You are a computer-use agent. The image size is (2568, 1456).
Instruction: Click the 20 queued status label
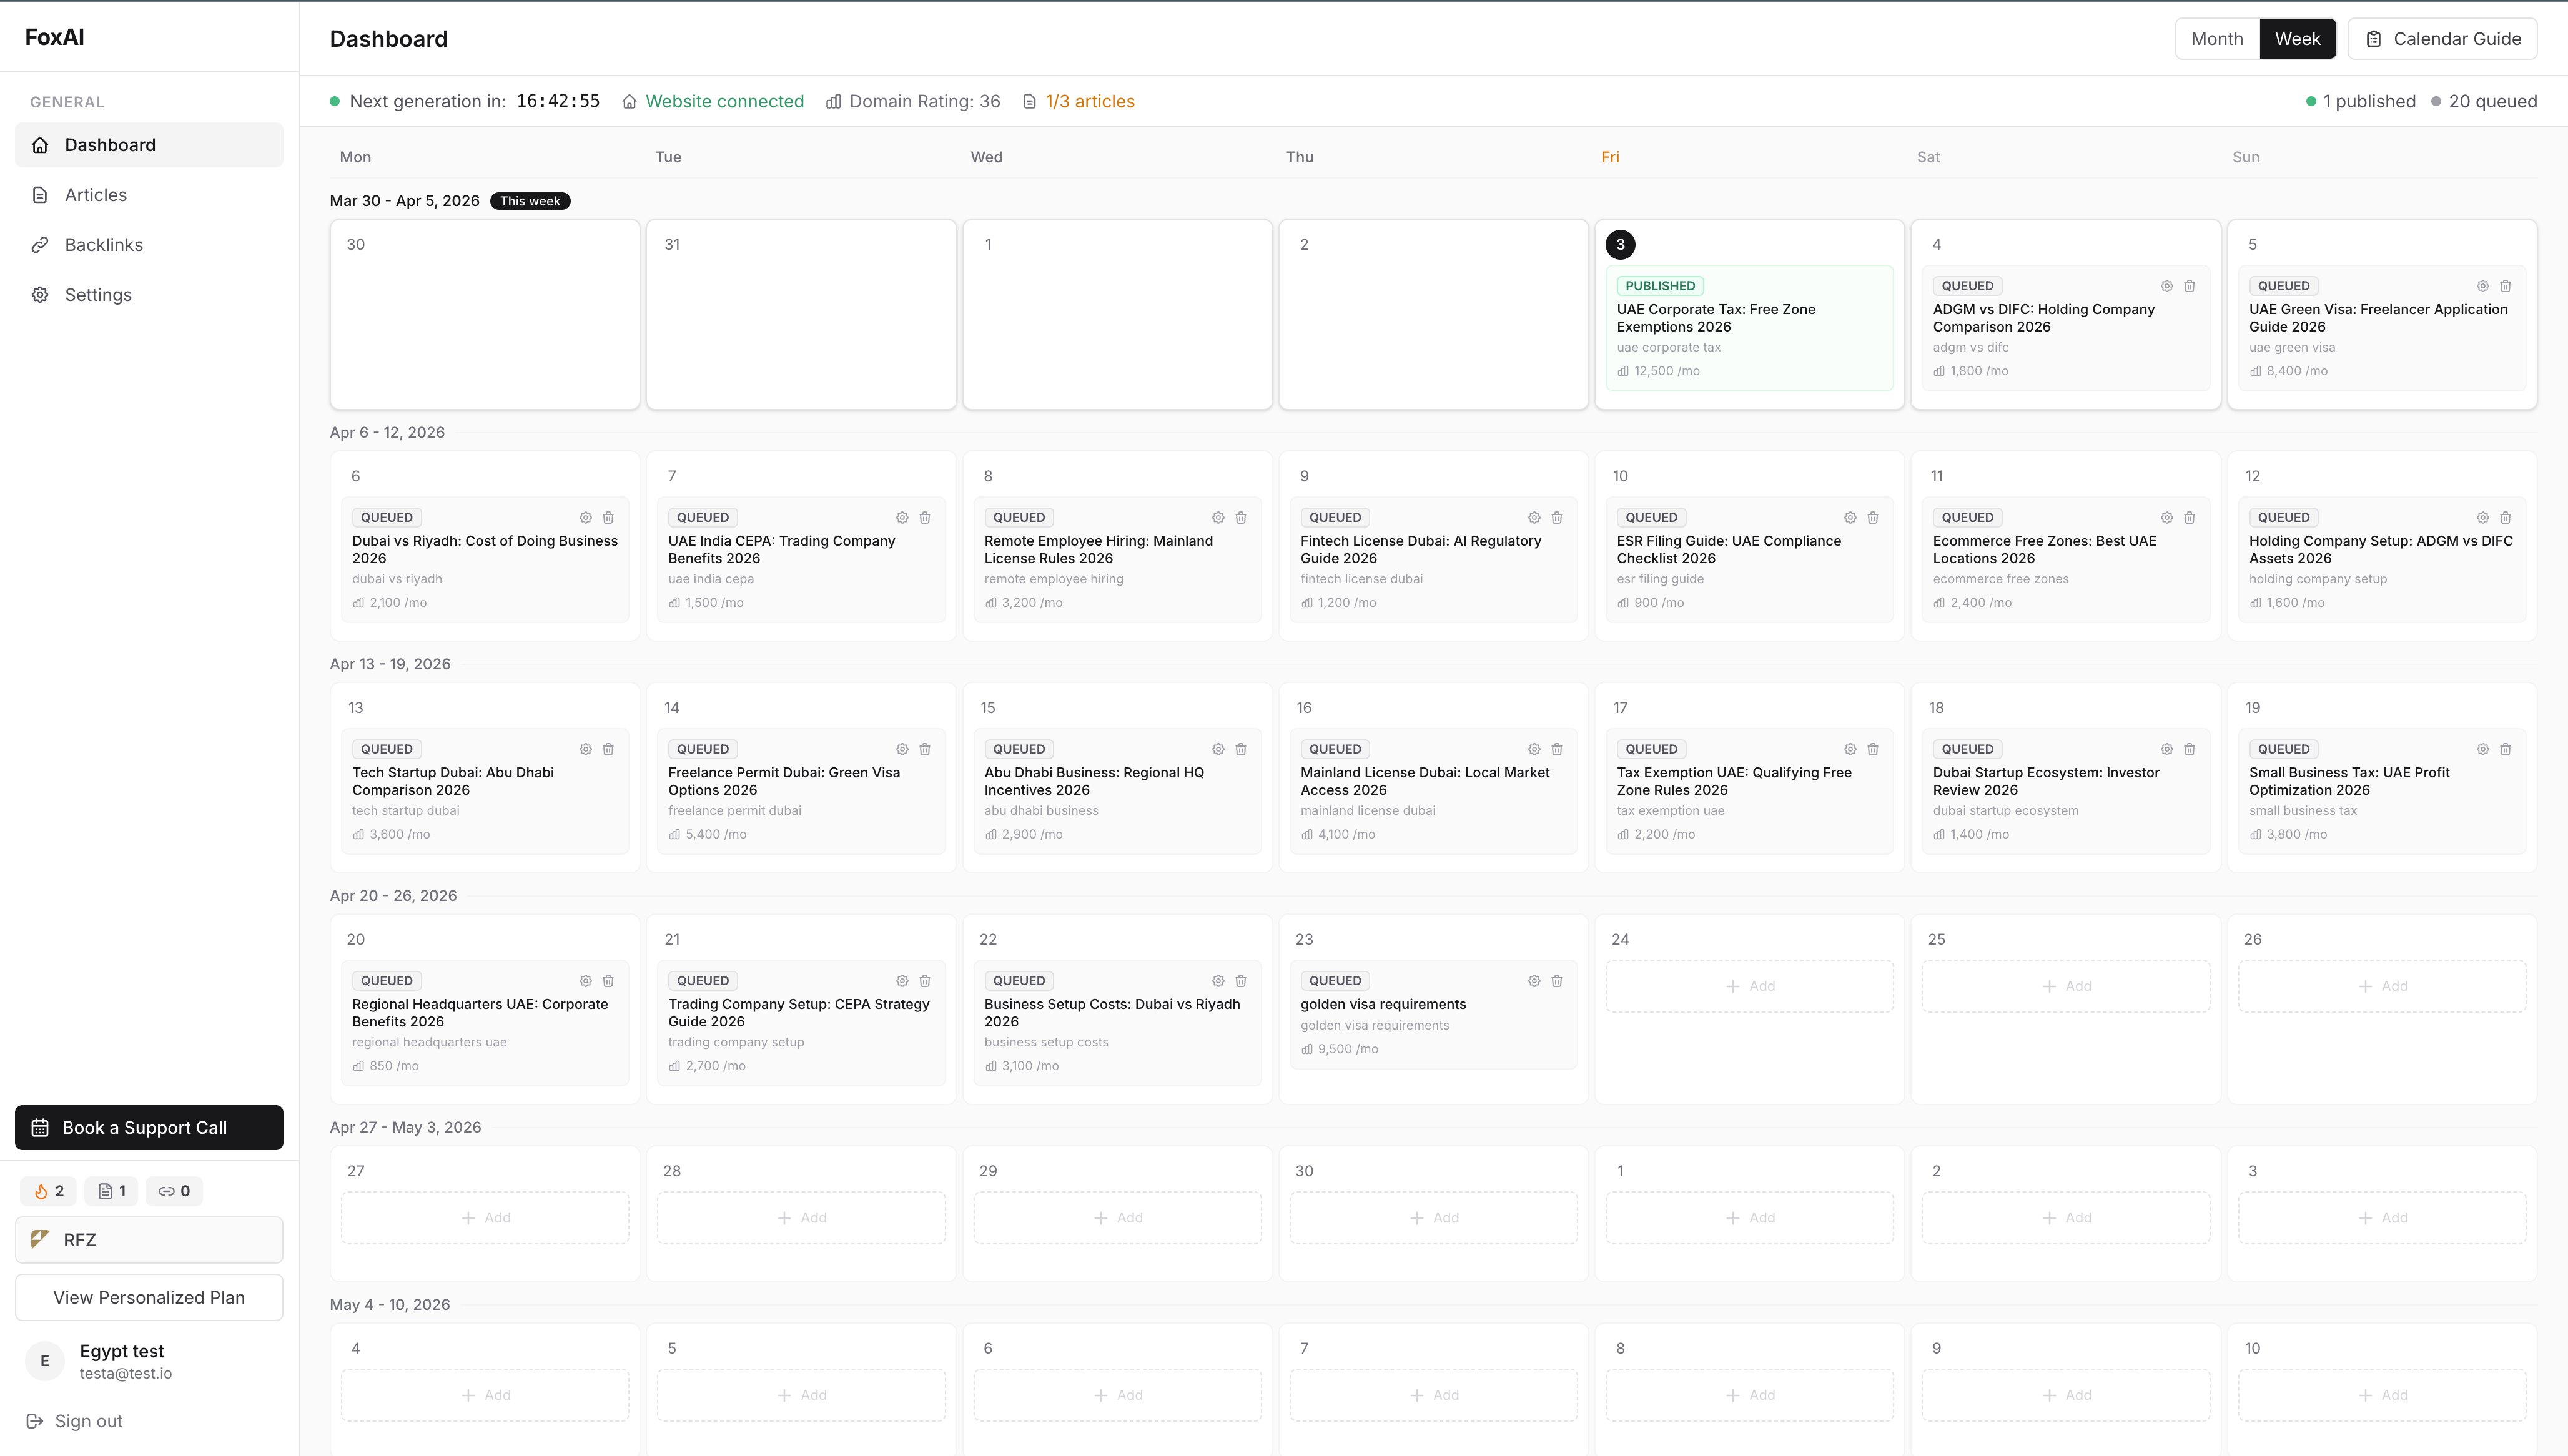tap(2484, 102)
